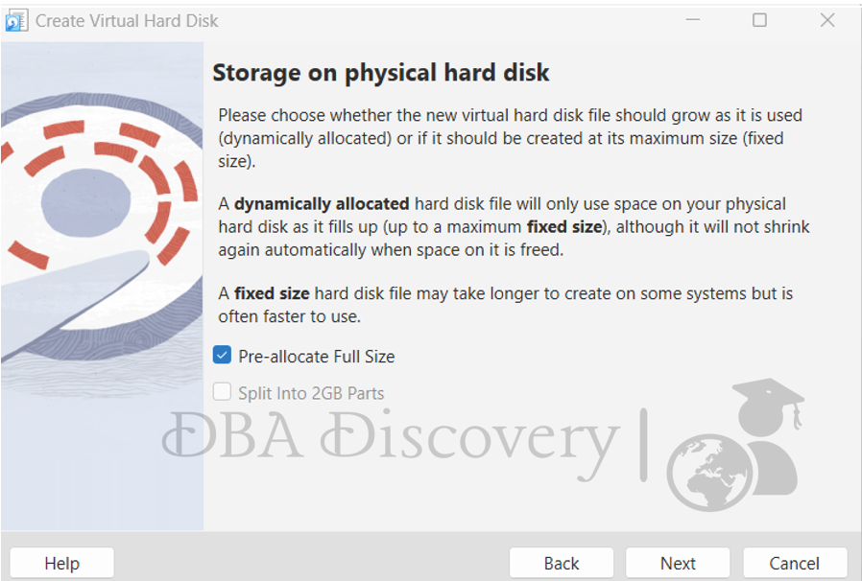
Task: Cancel the virtual hard disk creation
Action: pos(795,563)
